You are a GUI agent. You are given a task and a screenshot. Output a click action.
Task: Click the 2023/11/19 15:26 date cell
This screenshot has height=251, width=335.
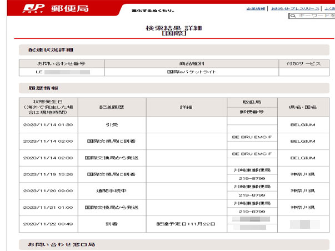pos(48,174)
